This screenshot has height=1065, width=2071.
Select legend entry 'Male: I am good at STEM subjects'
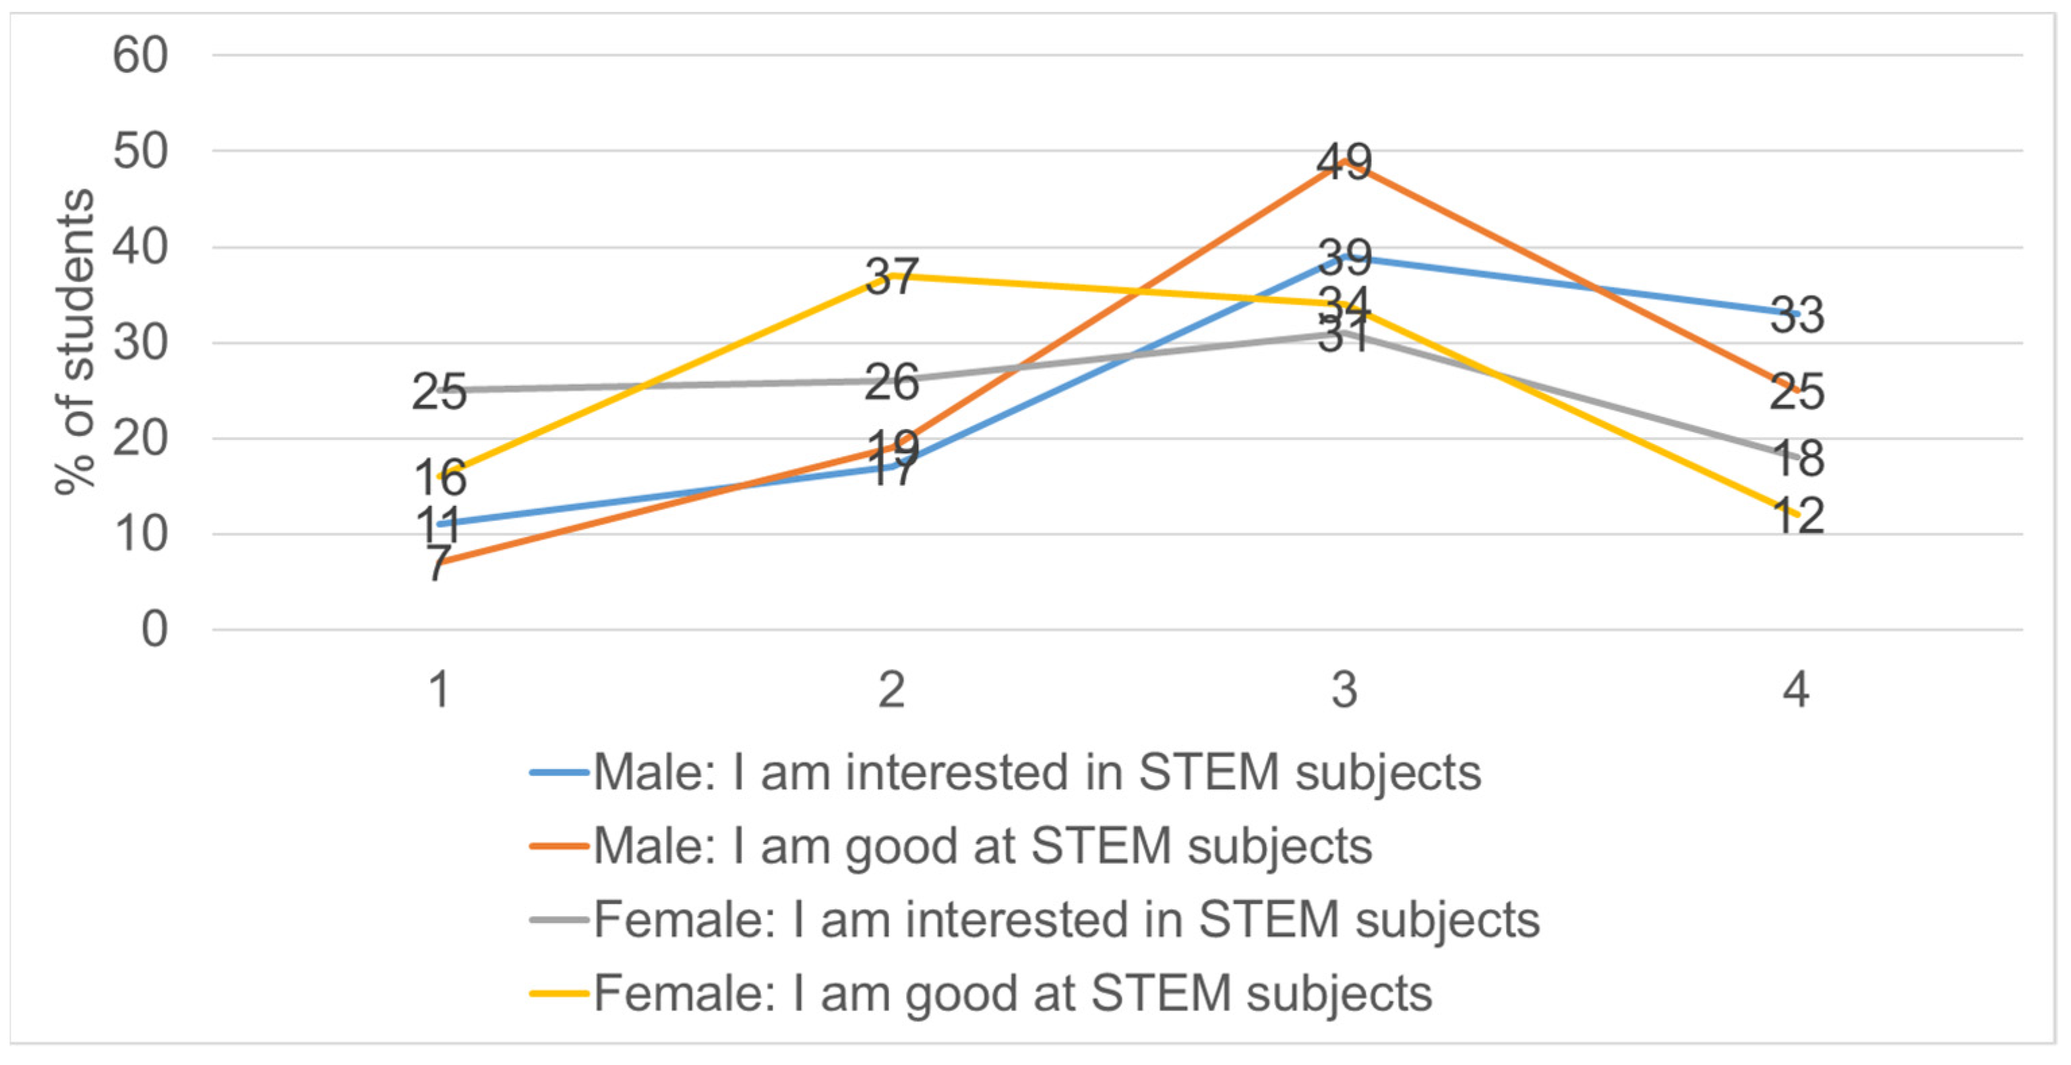click(x=982, y=846)
